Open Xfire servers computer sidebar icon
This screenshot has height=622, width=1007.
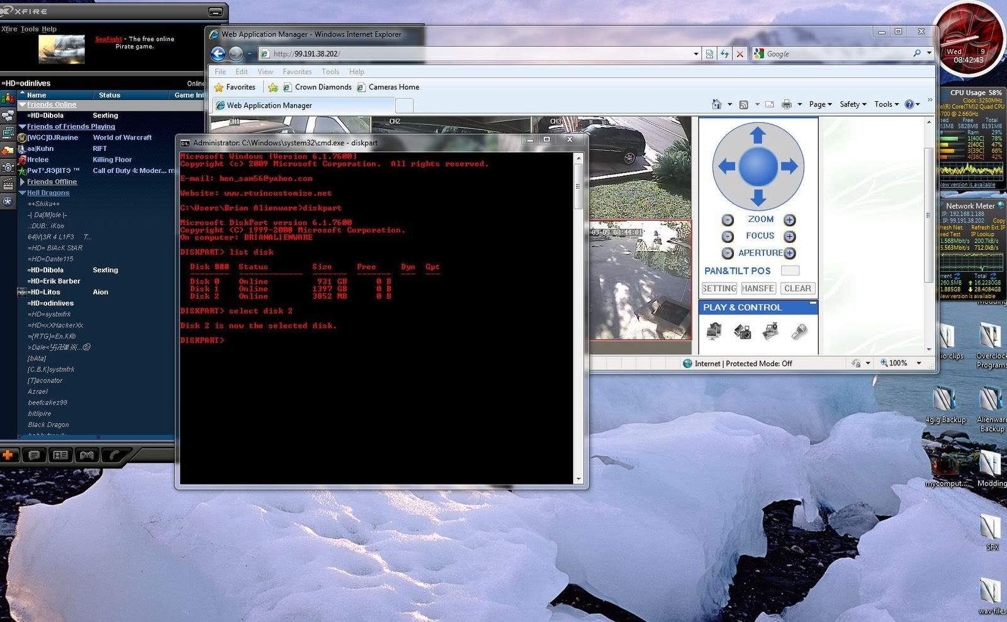point(8,133)
